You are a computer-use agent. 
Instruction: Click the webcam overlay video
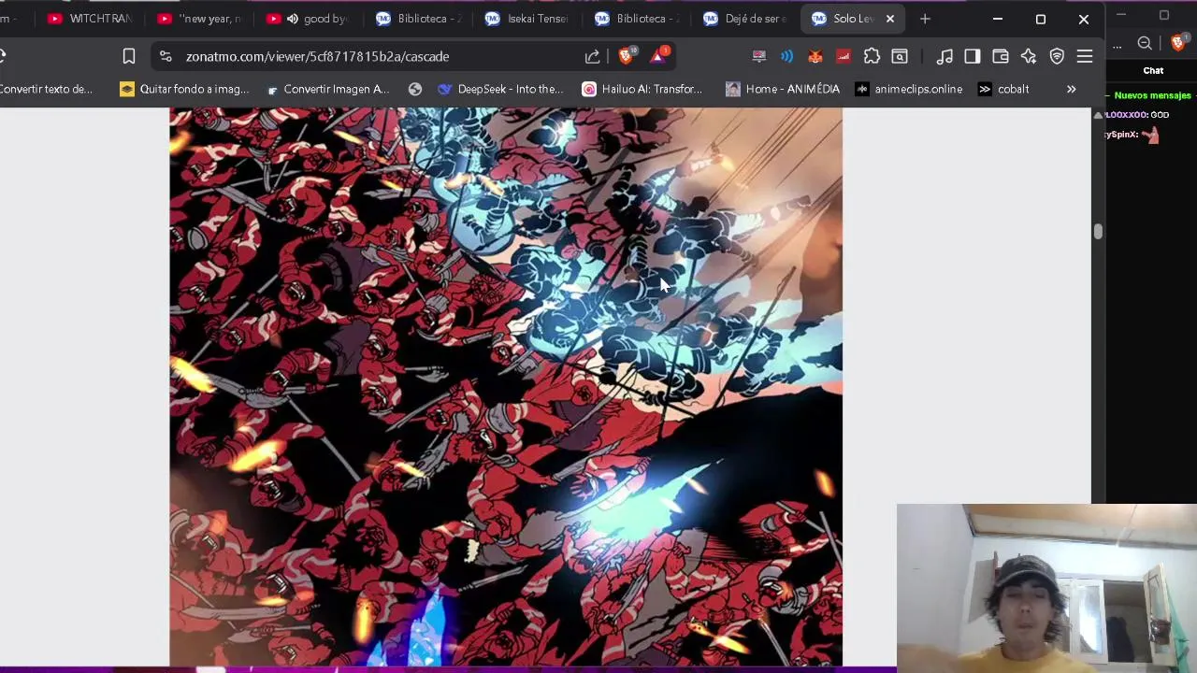[1046, 589]
